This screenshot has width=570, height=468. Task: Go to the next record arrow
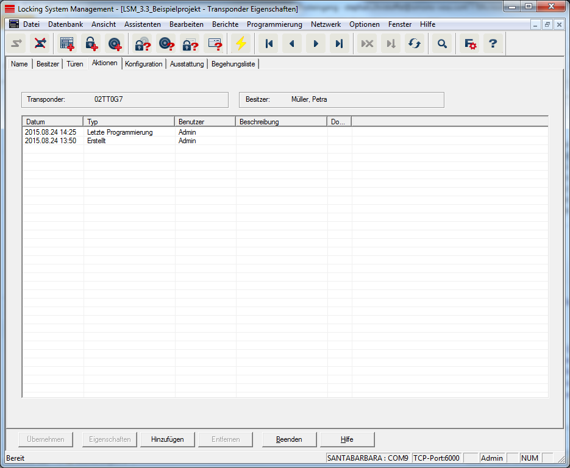point(316,44)
